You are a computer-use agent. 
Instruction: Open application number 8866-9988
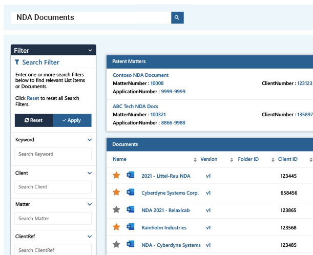point(173,123)
